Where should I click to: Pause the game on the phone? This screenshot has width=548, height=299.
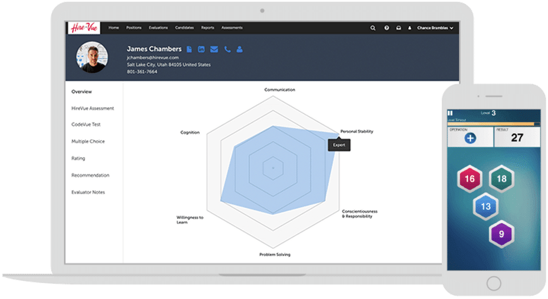click(x=450, y=113)
